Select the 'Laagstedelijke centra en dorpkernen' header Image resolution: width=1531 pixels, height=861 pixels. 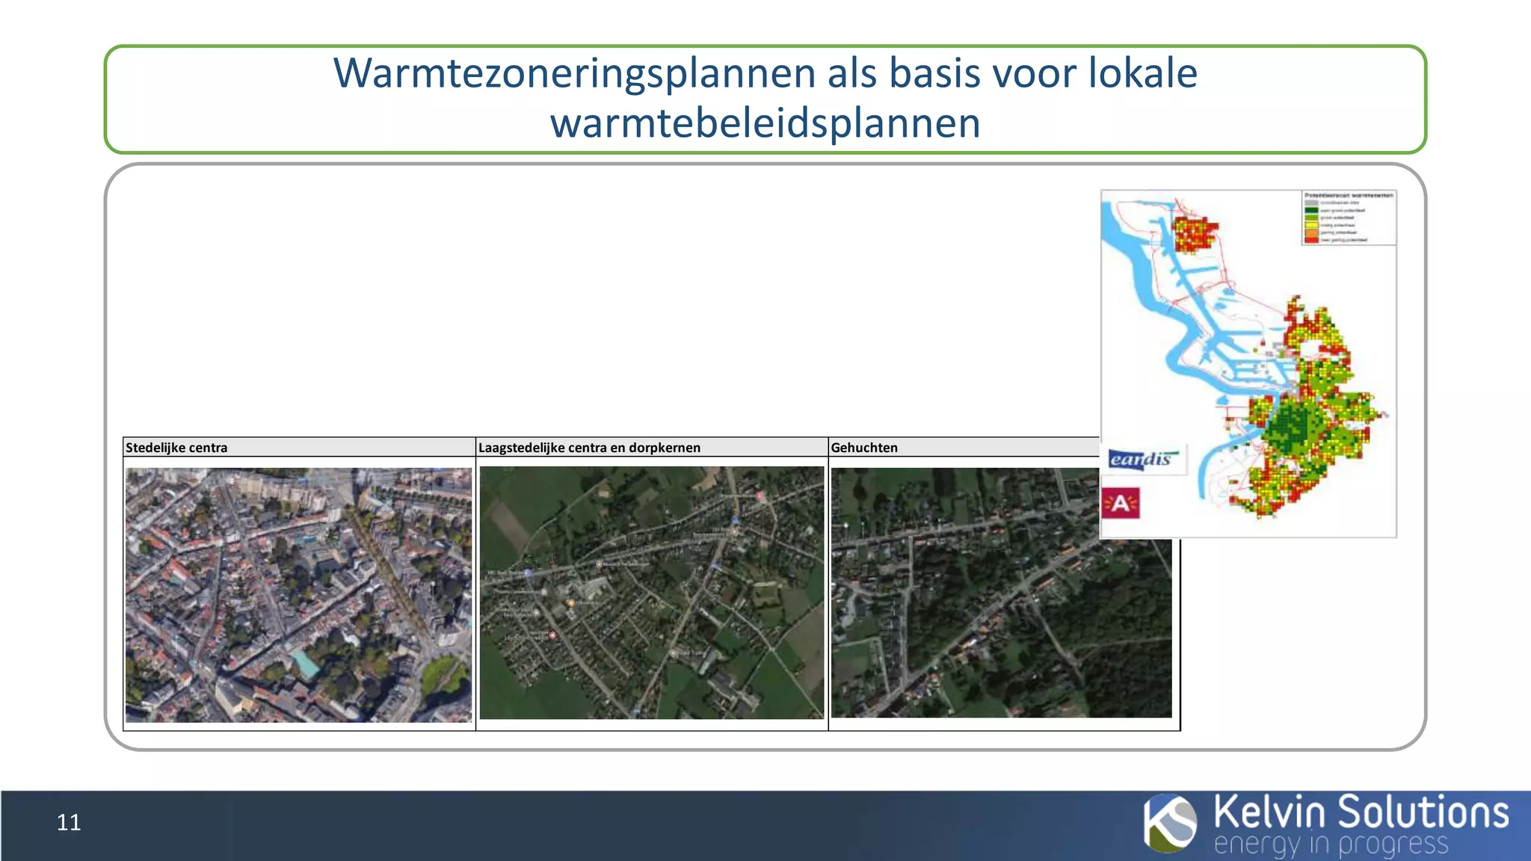tap(652, 447)
